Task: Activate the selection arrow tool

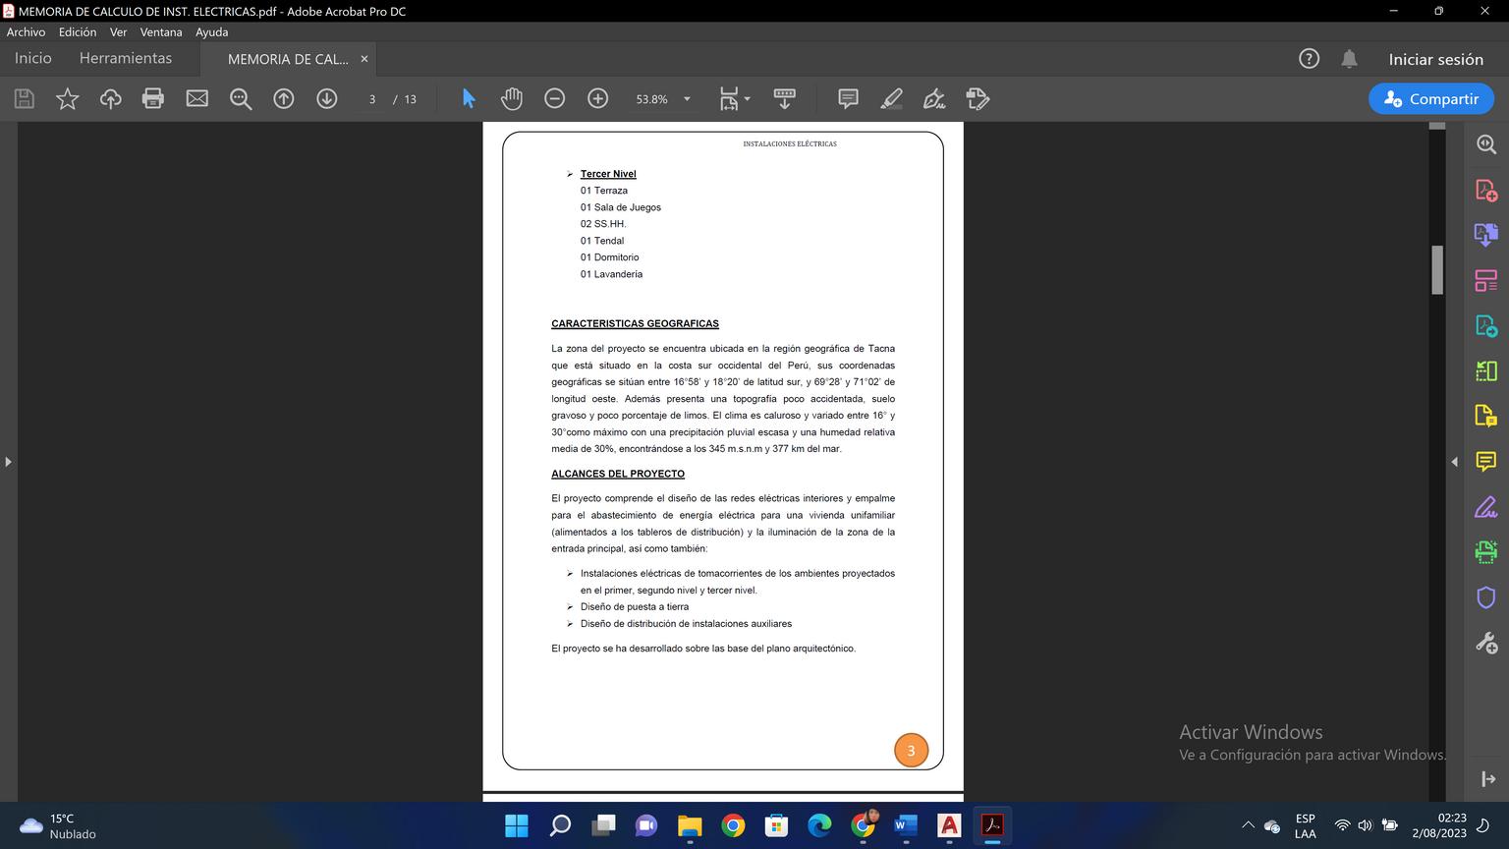Action: (x=469, y=98)
